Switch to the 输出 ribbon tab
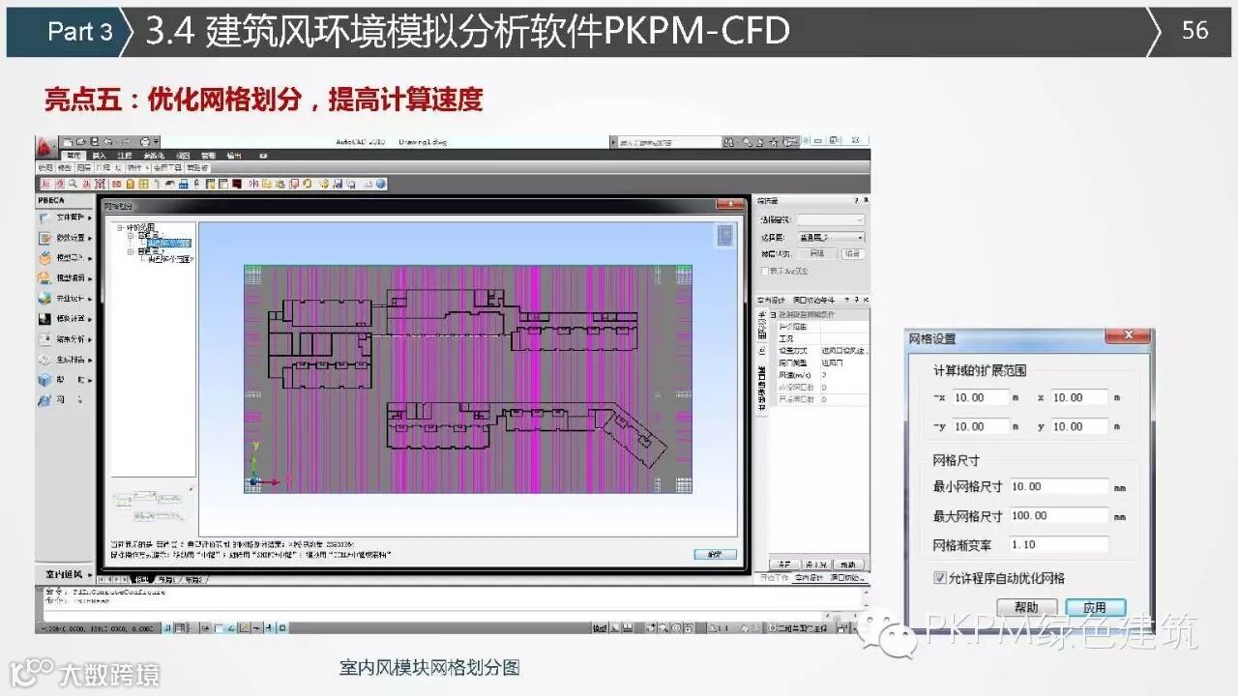The width and height of the screenshot is (1238, 696). pyautogui.click(x=235, y=156)
